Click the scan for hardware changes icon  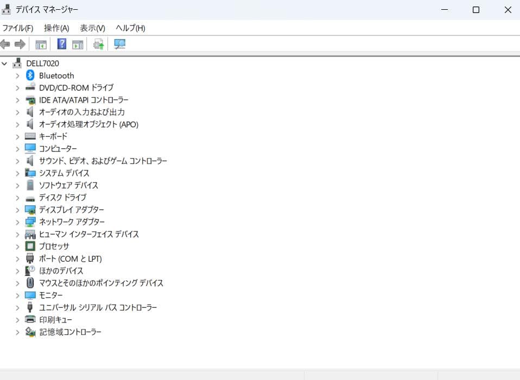(x=119, y=44)
